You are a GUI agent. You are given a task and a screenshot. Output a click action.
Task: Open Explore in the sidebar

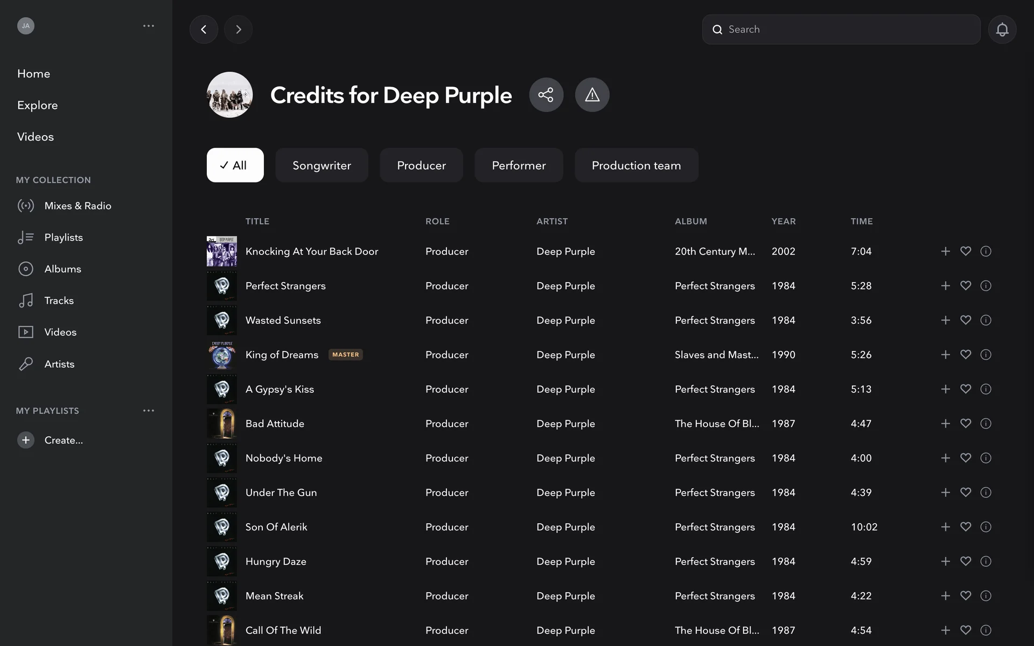tap(37, 105)
